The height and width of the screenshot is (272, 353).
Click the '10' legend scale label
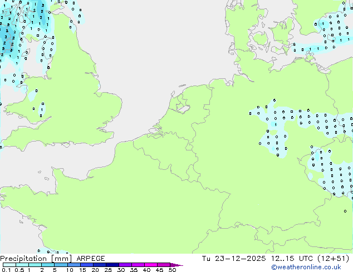point(70,270)
